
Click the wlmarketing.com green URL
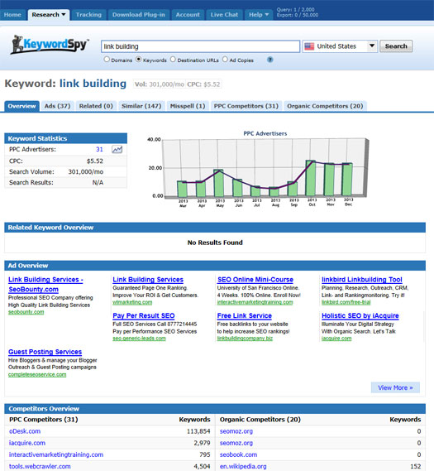[x=132, y=302]
